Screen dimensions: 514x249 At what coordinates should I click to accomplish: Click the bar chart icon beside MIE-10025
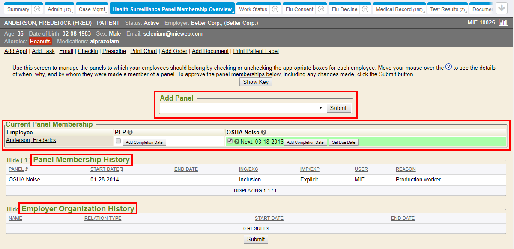(503, 23)
